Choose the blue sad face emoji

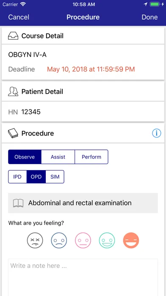59,240
